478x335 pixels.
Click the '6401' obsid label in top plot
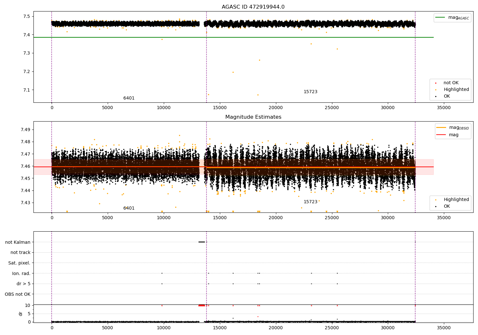(129, 98)
